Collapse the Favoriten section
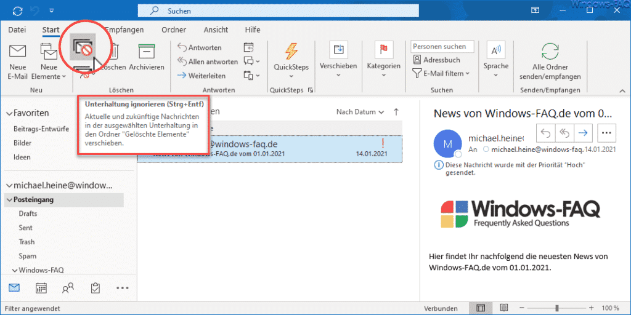This screenshot has width=631, height=315. coord(9,114)
